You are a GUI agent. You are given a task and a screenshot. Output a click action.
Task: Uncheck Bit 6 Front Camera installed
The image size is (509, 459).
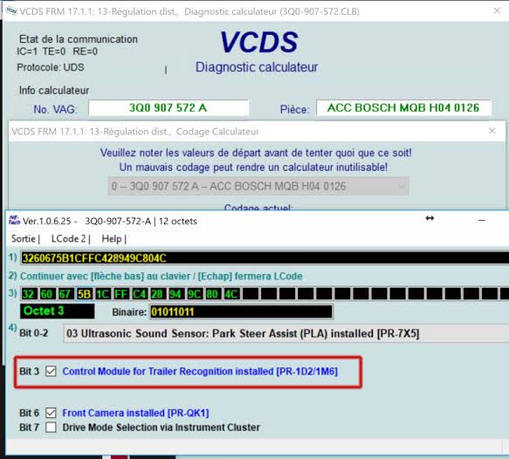tap(51, 413)
